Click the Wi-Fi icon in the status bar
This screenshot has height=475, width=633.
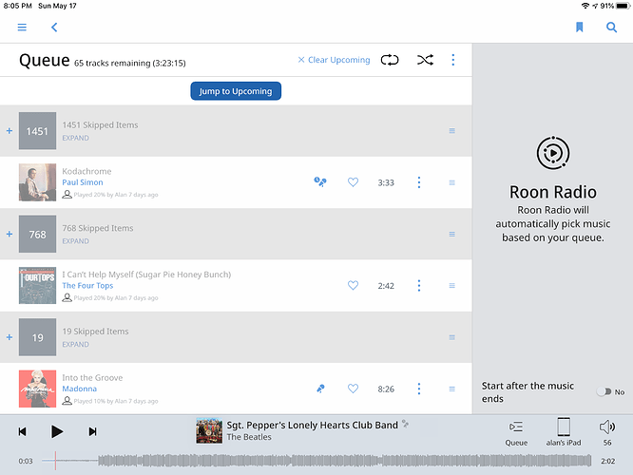(x=585, y=6)
